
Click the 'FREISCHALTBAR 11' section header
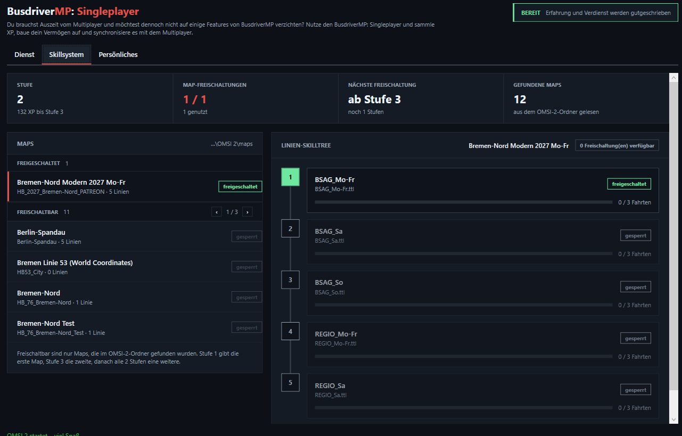[x=43, y=212]
